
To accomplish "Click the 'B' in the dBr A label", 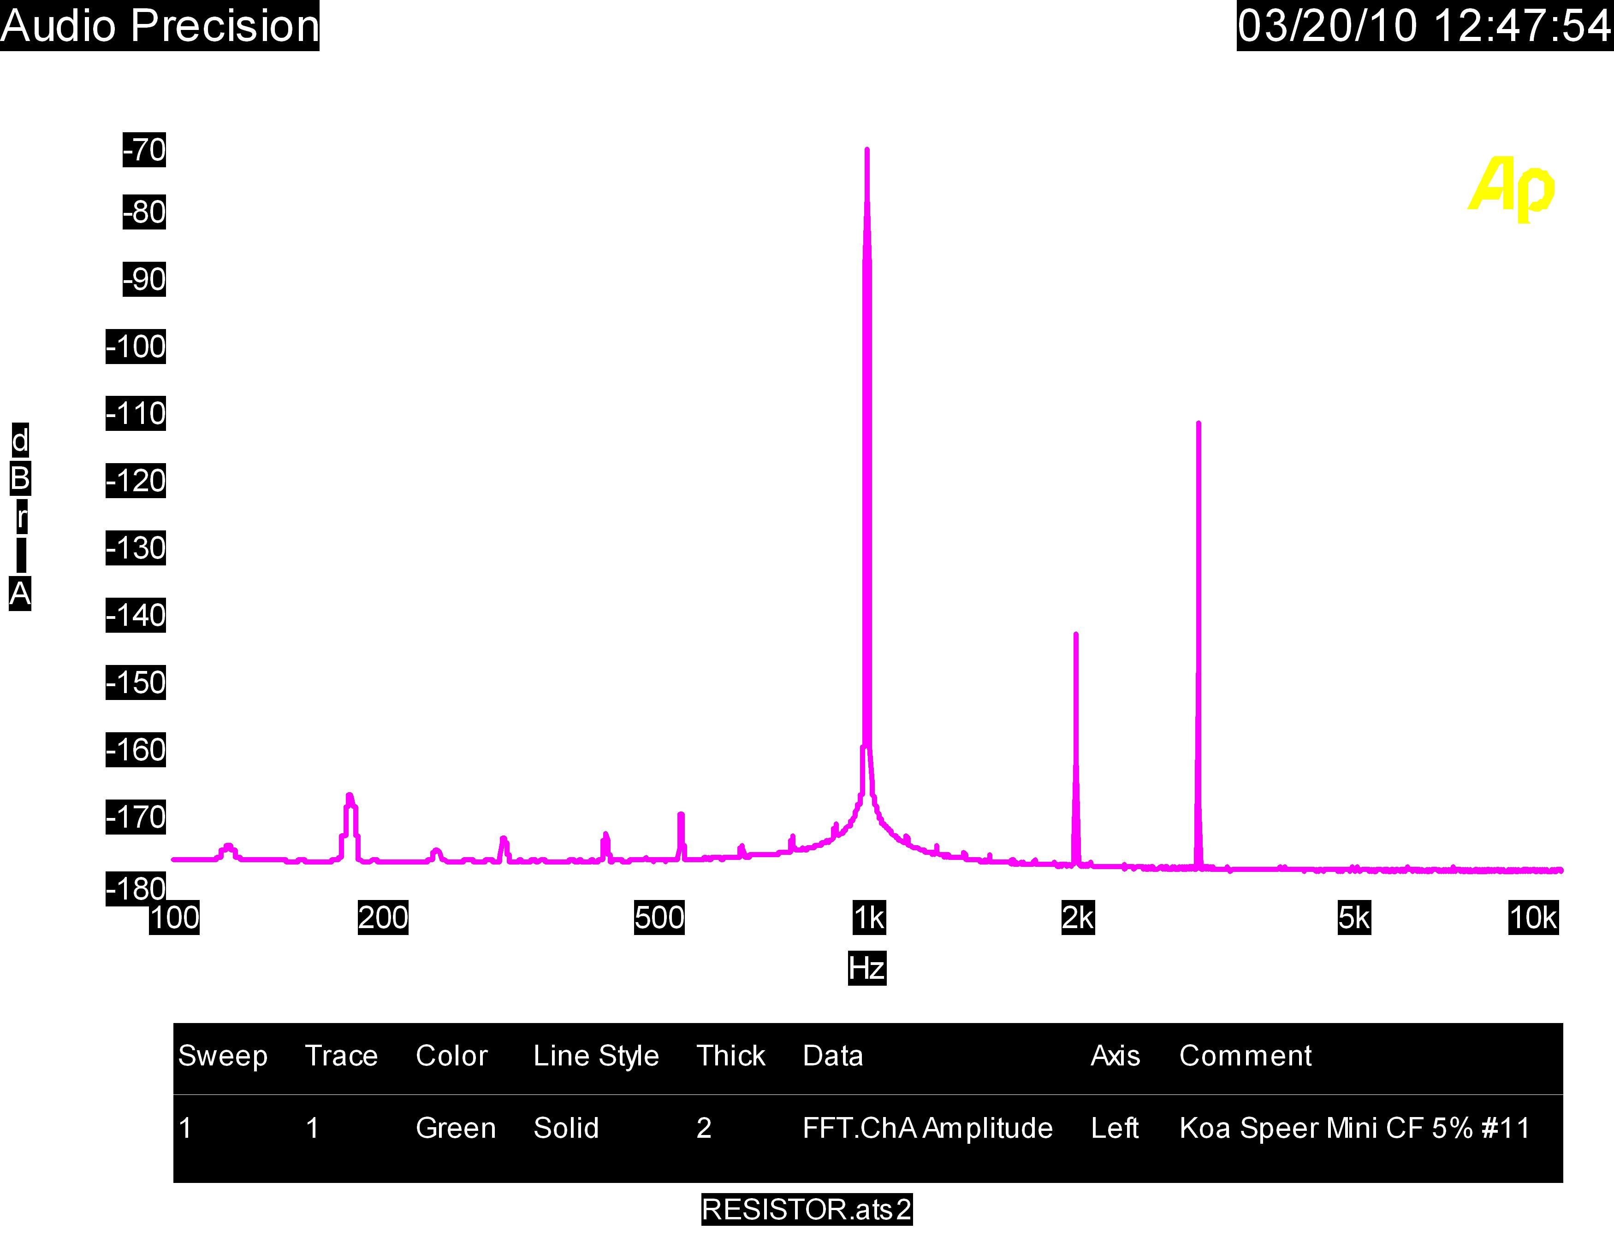I will pyautogui.click(x=20, y=479).
